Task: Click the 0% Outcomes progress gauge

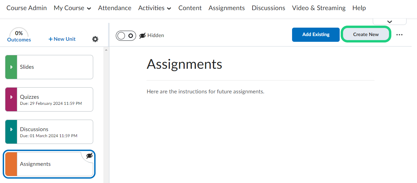Action: 19,33
